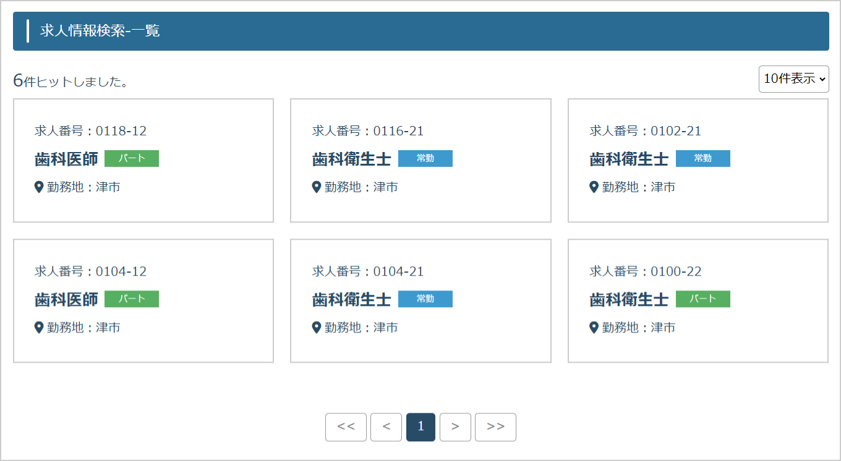The height and width of the screenshot is (461, 841).
Task: Click the パート badge on job 0100-22
Action: [702, 299]
